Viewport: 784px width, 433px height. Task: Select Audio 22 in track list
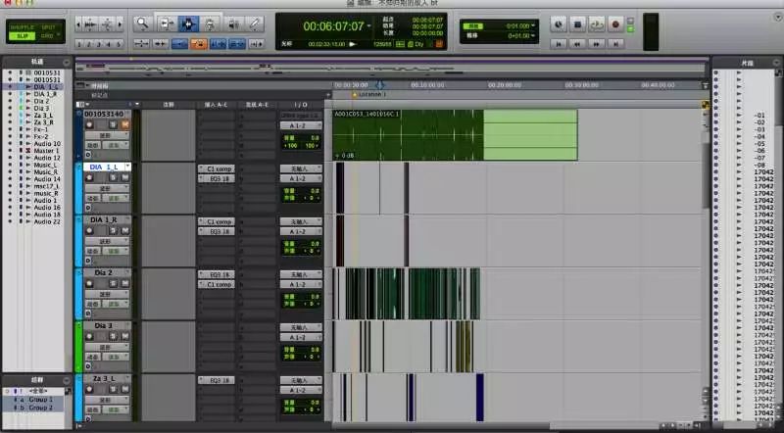click(x=47, y=221)
